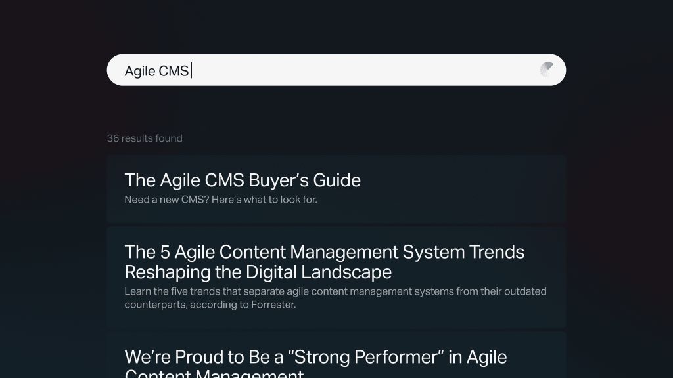The height and width of the screenshot is (378, 673).
Task: Click the word CMS inside the search box
Action: click(x=174, y=71)
